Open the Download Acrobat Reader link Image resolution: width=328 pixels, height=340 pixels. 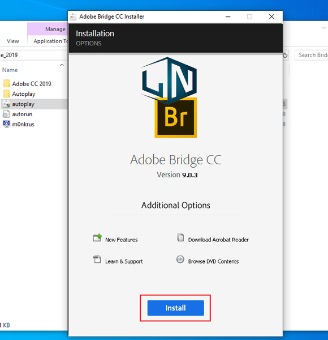pos(218,240)
